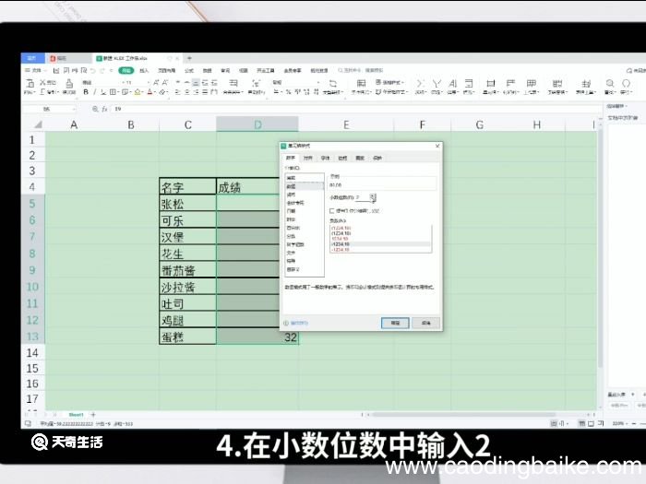The width and height of the screenshot is (646, 484).
Task: Click the yellow Fill Color bucket icon
Action: pos(138,92)
